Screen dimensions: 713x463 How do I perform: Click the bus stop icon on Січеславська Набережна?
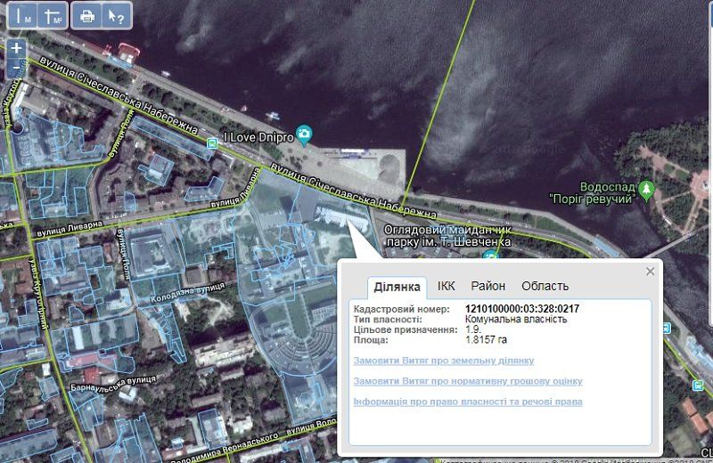pyautogui.click(x=211, y=143)
